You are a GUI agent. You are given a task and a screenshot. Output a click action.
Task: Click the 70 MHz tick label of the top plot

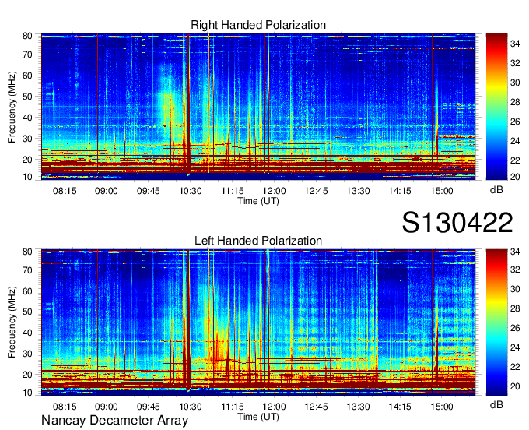click(27, 55)
